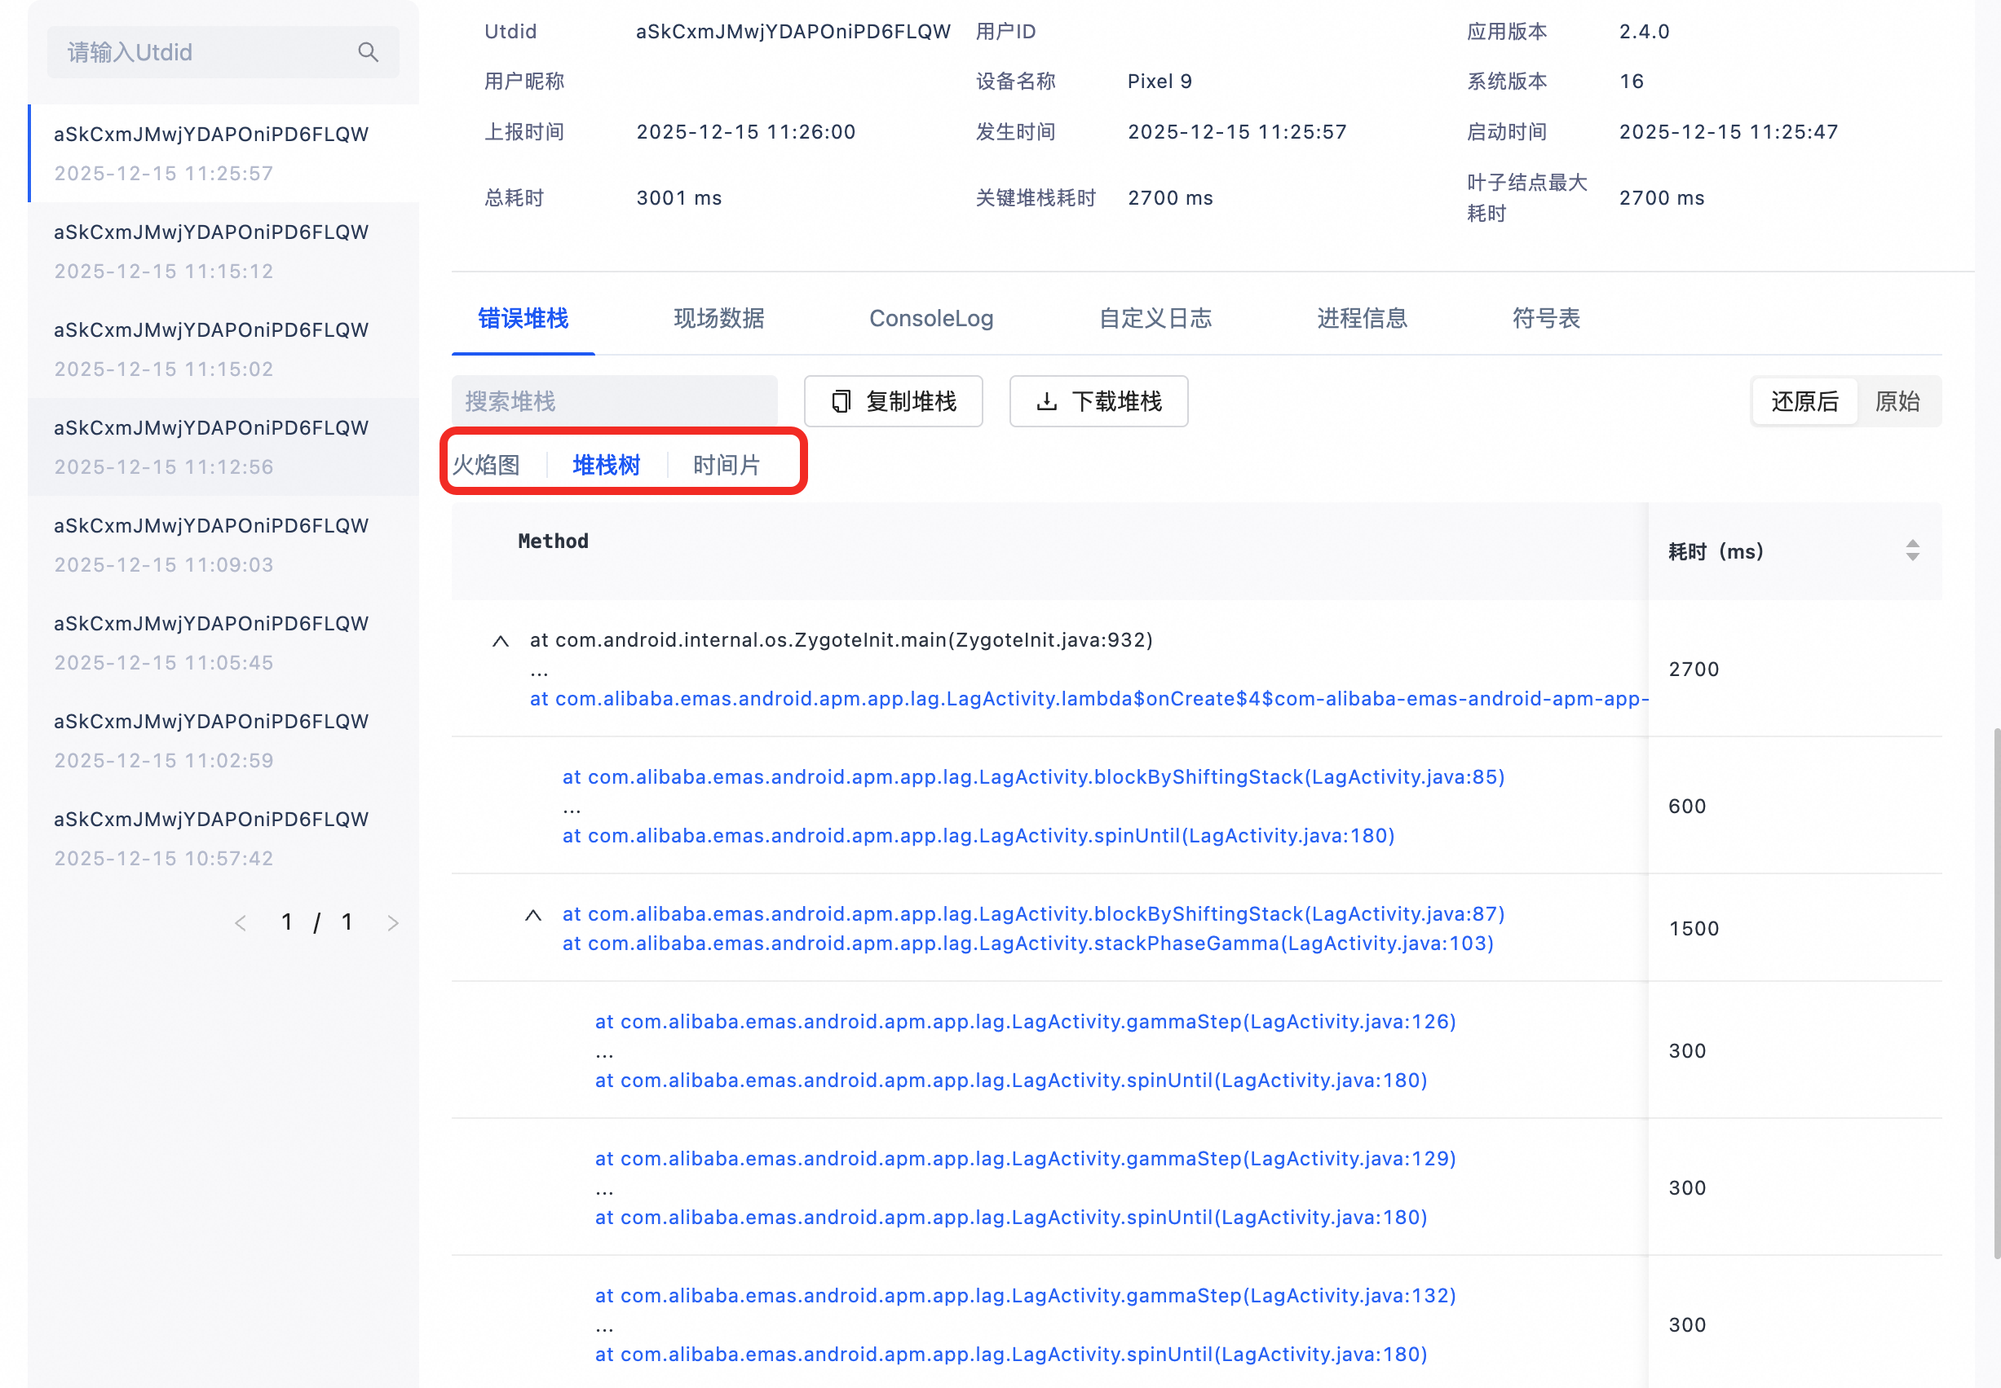
Task: Go to previous page arrow
Action: click(241, 922)
